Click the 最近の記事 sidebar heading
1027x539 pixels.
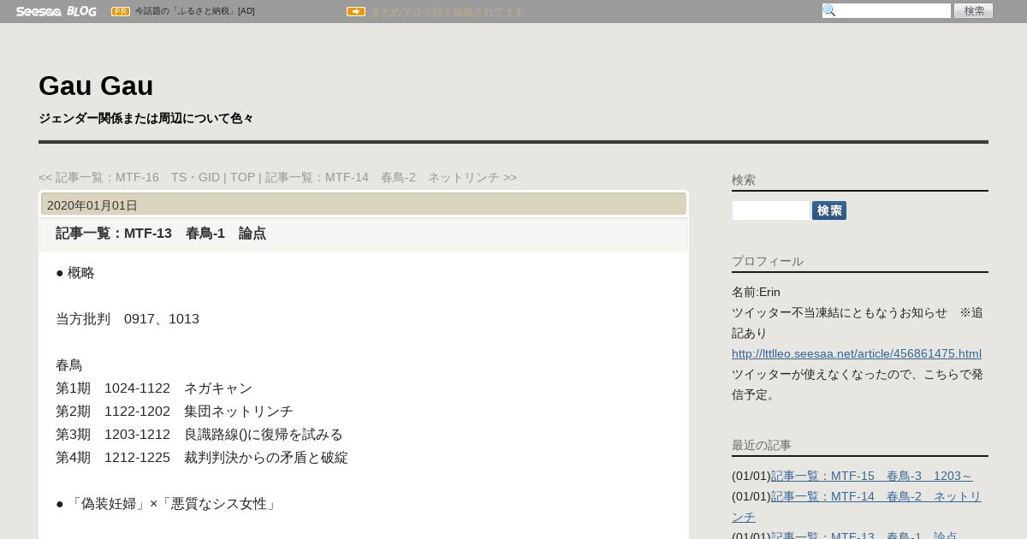pyautogui.click(x=762, y=445)
